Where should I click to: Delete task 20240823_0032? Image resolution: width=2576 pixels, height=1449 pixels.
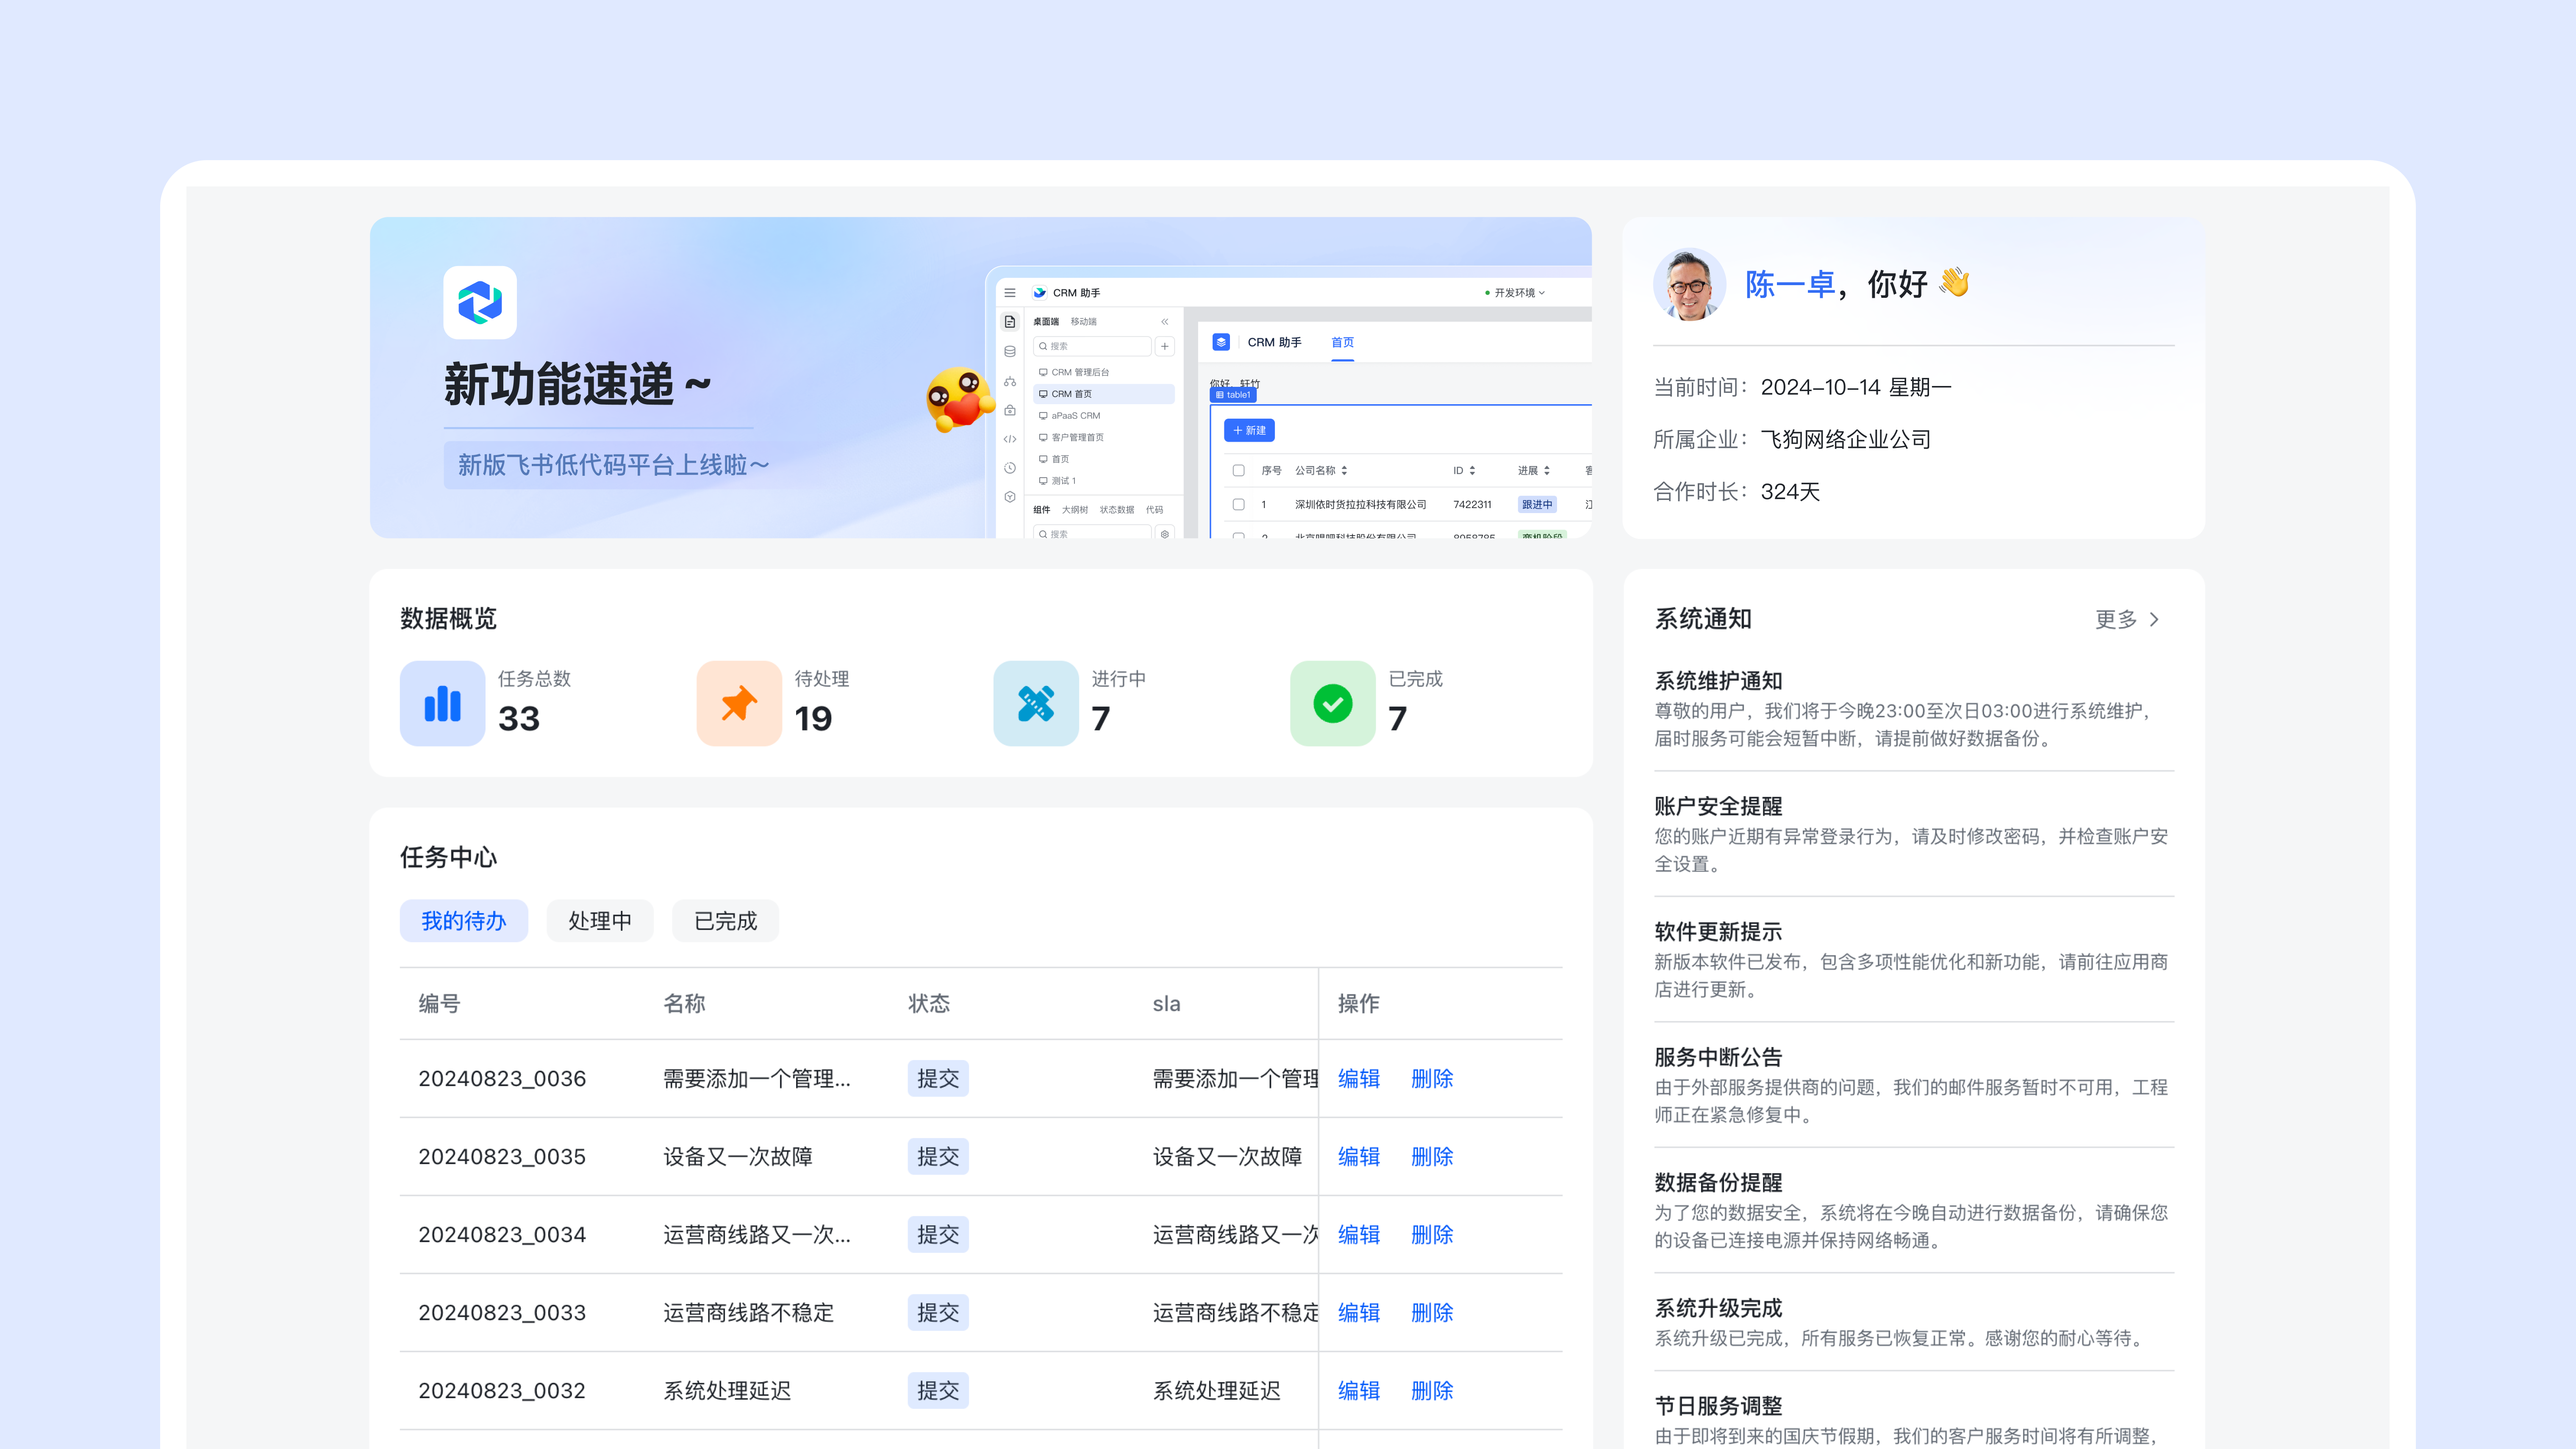(1432, 1391)
